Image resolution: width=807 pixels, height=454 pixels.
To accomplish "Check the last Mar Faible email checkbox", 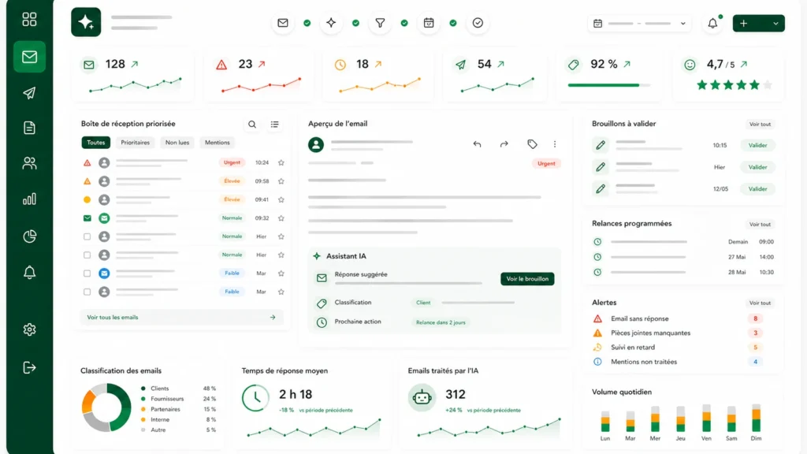I will pyautogui.click(x=87, y=292).
